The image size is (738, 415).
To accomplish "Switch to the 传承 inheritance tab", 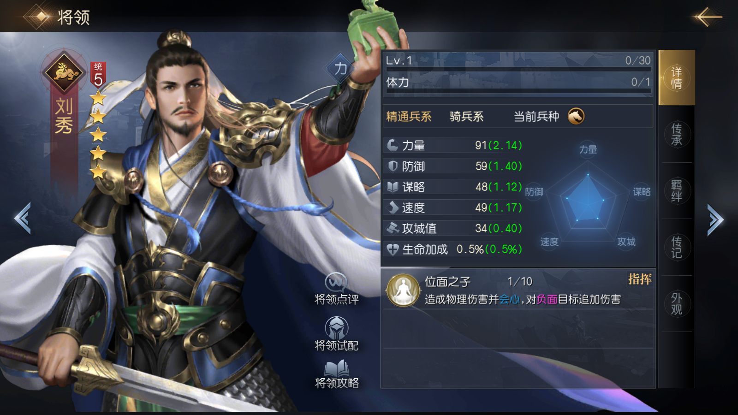I will tap(676, 134).
